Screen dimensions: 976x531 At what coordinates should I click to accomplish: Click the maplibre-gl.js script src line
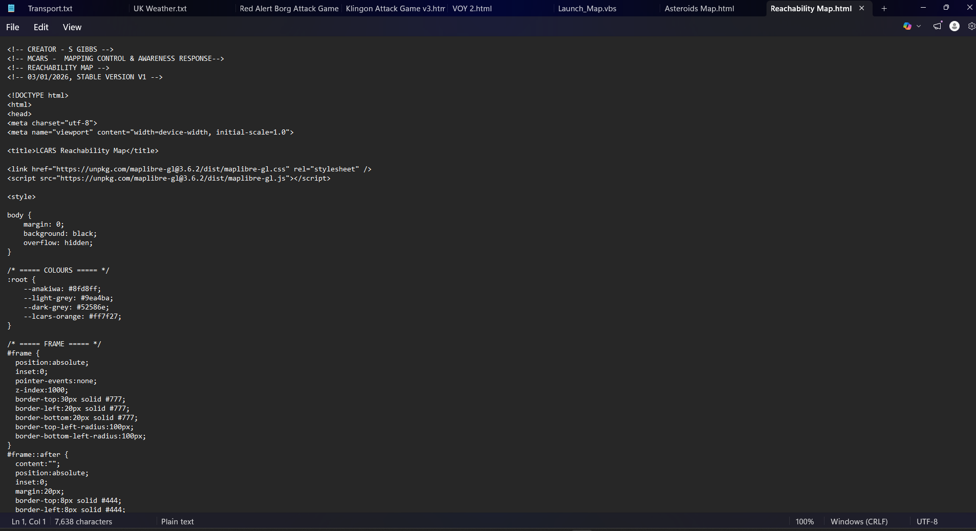[169, 179]
